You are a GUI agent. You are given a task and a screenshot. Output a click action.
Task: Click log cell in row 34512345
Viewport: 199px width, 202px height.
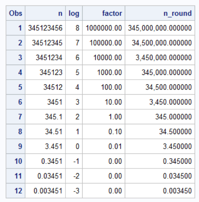click(x=74, y=43)
